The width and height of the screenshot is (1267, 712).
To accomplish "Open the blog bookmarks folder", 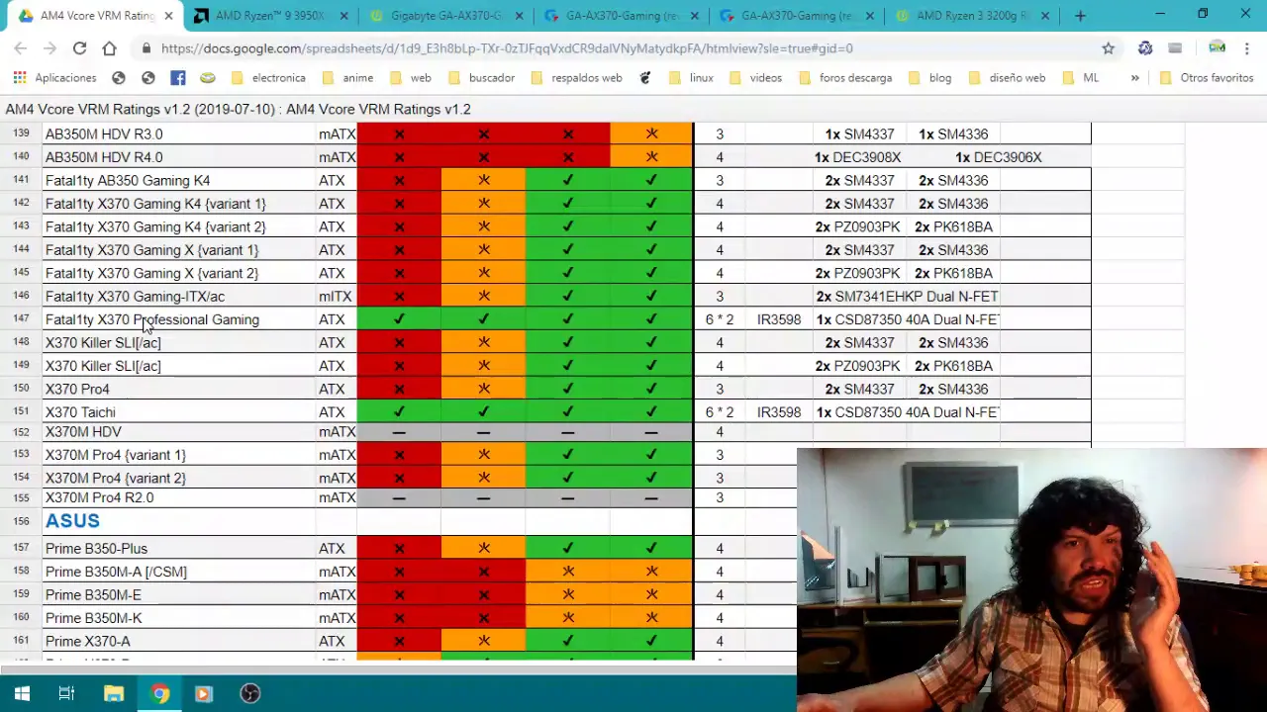I will tap(929, 77).
